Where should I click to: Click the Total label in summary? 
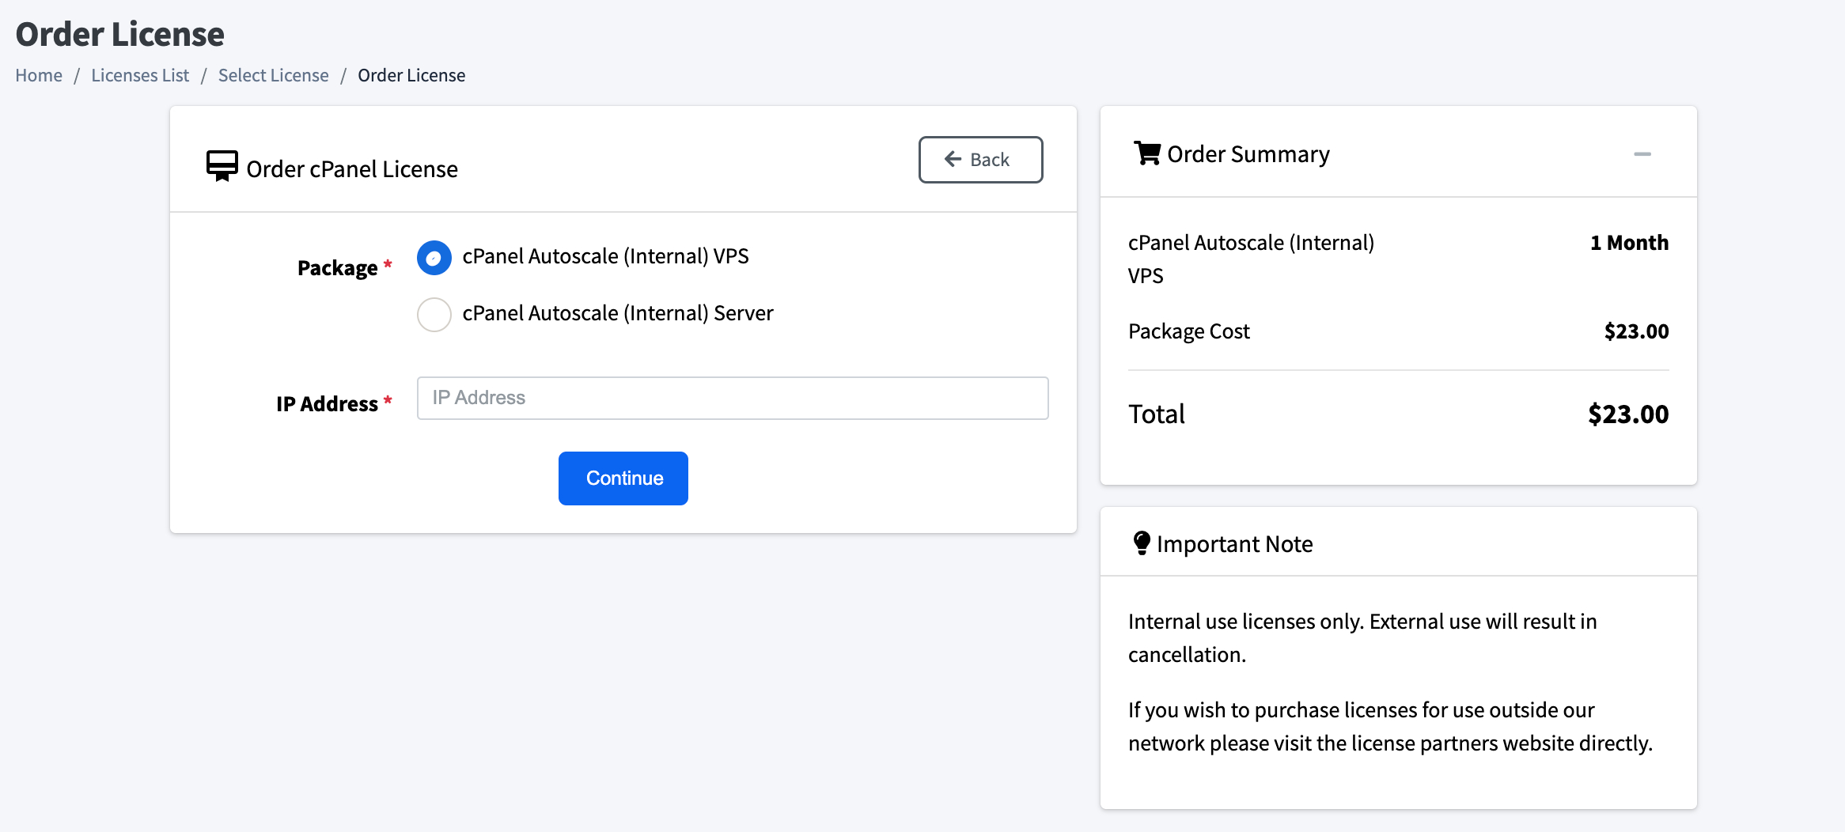1157,414
